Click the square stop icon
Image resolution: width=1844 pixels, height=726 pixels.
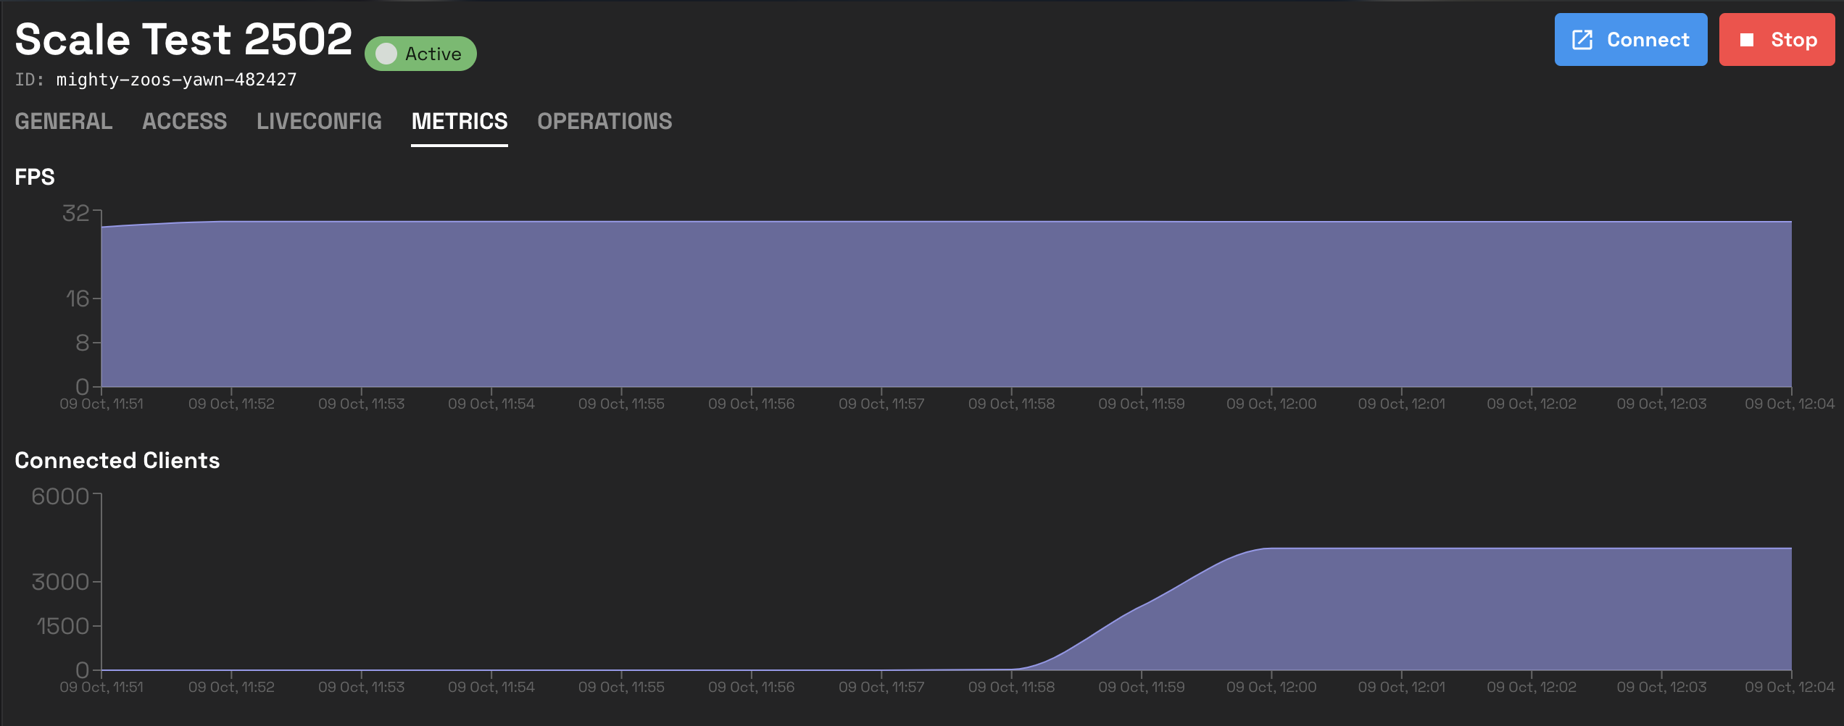[1747, 40]
